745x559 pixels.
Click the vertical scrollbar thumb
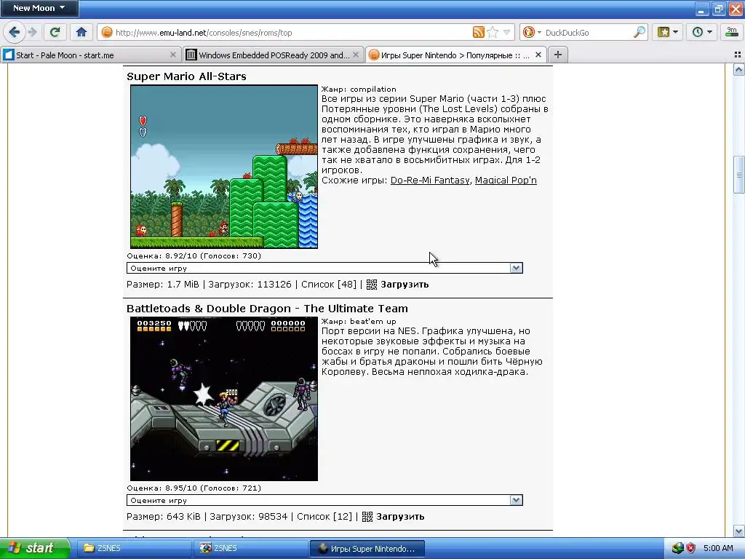[739, 175]
